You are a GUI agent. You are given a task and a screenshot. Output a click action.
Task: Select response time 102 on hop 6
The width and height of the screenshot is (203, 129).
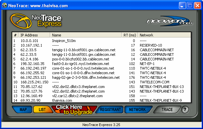[x=132, y=64]
